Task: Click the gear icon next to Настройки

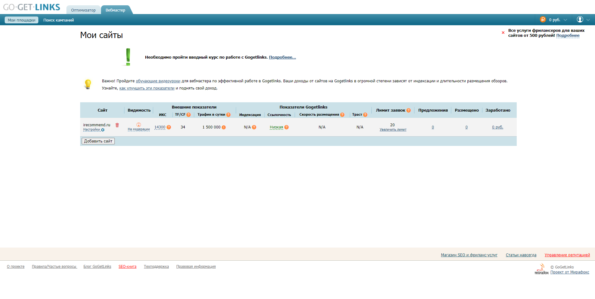Action: [103, 130]
